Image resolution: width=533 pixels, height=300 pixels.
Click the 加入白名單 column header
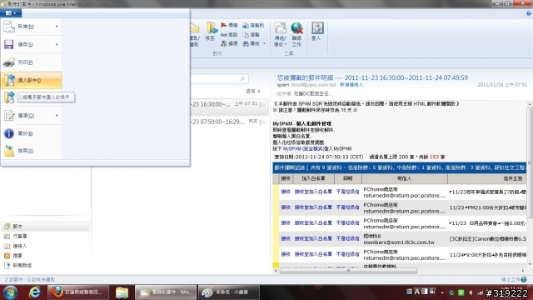[x=313, y=178]
